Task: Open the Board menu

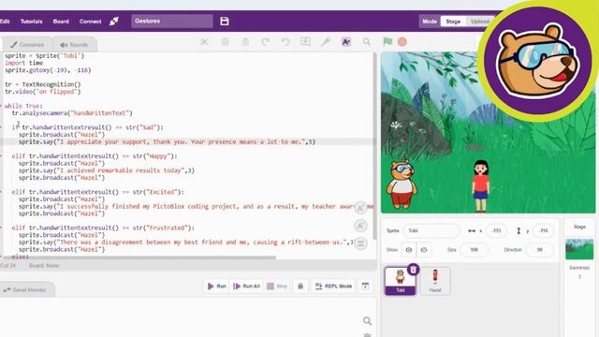Action: pyautogui.click(x=61, y=22)
